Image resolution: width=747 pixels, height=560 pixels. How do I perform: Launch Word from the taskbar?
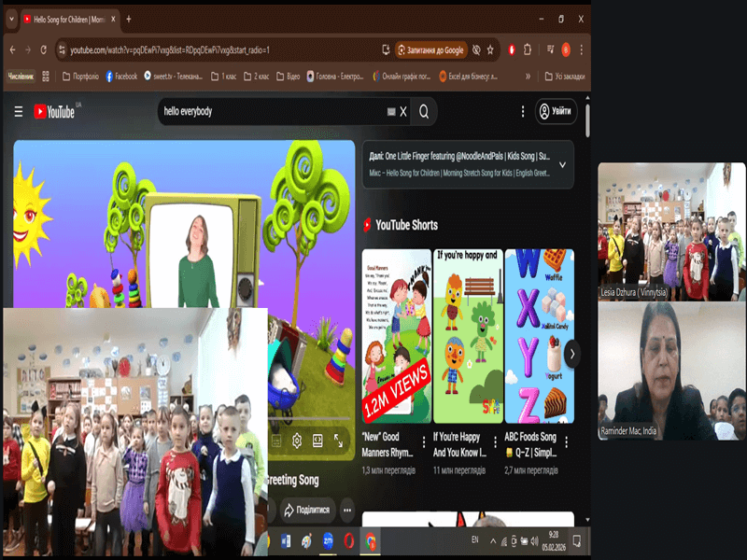[x=286, y=540]
